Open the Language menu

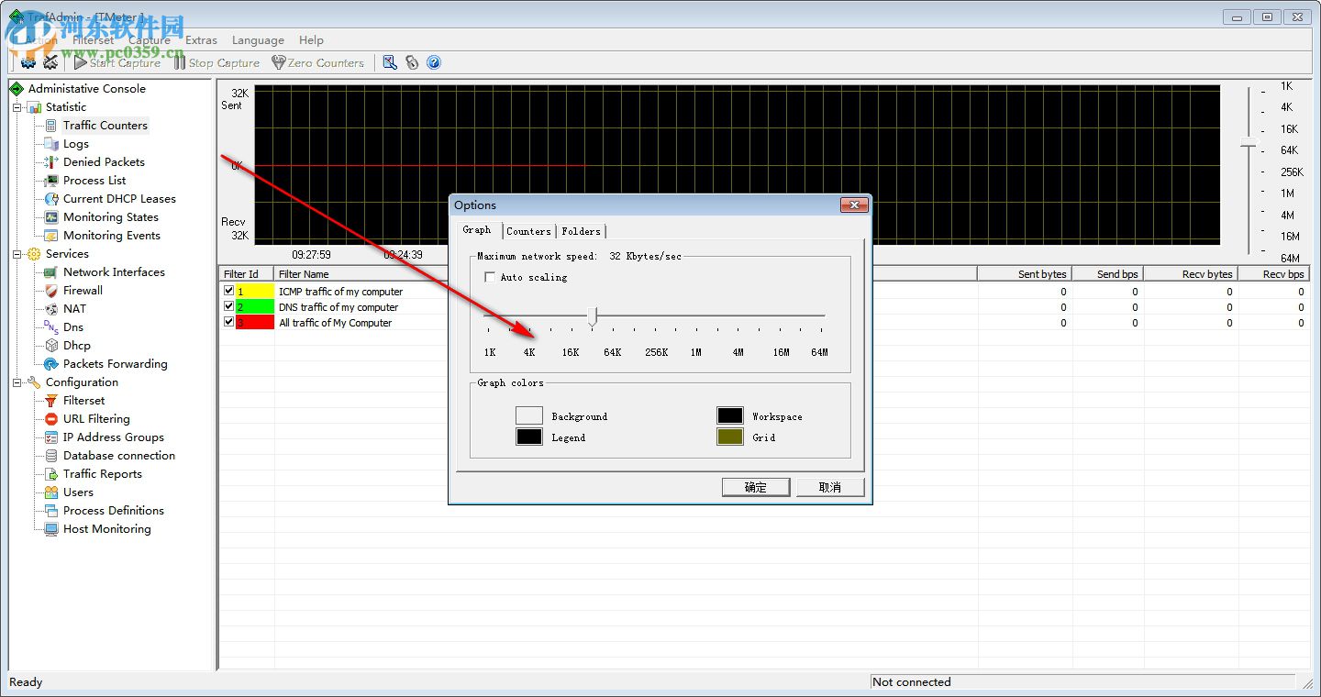tap(258, 40)
